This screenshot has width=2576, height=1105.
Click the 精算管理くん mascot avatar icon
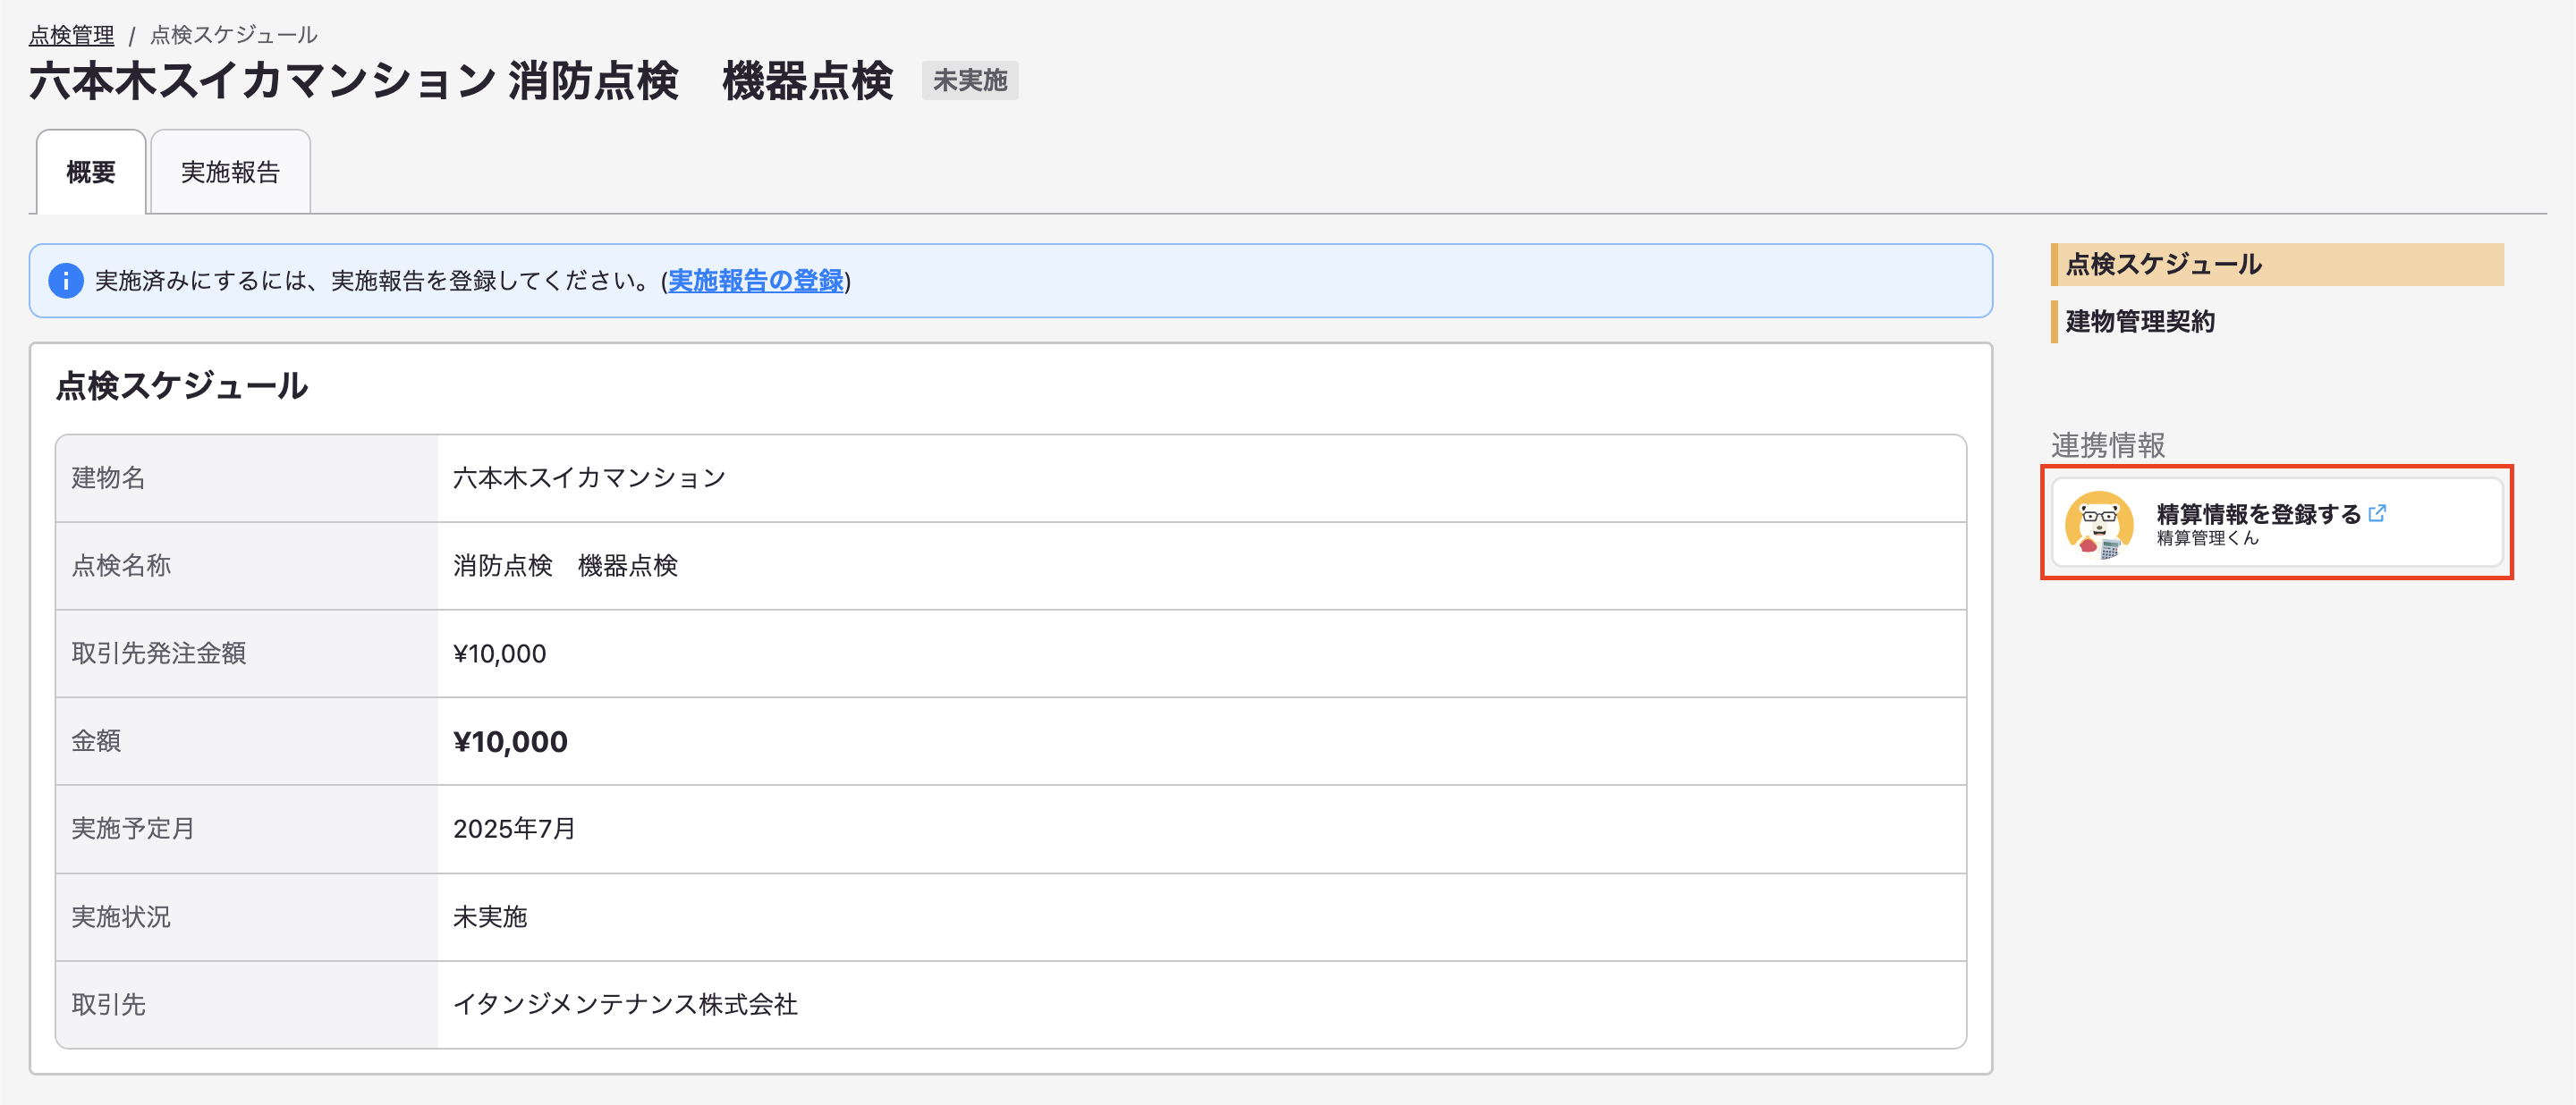[2099, 524]
